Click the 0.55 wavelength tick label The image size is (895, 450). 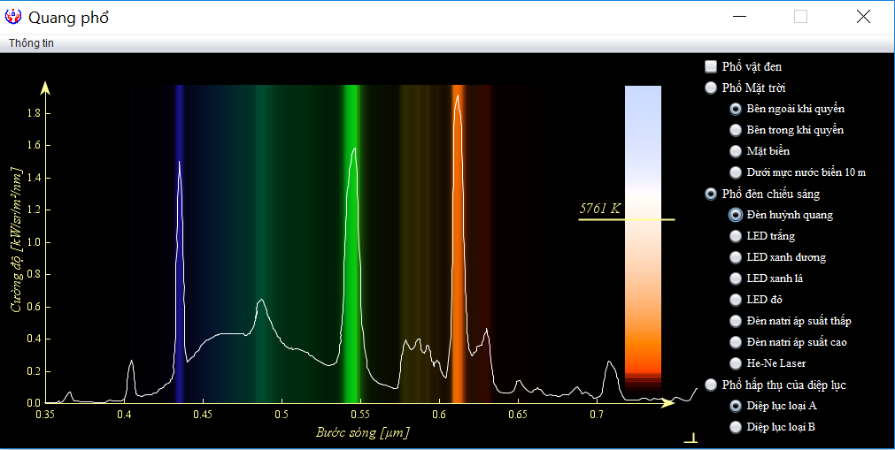pyautogui.click(x=360, y=415)
